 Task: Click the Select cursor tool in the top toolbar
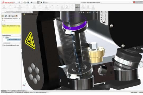(x=38, y=2)
